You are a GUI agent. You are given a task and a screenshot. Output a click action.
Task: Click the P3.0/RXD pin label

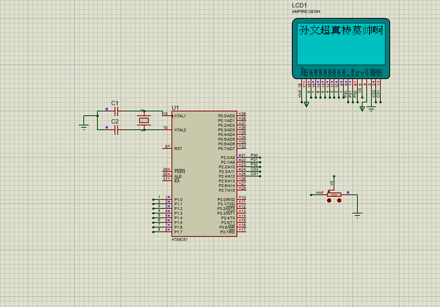tap(226, 199)
